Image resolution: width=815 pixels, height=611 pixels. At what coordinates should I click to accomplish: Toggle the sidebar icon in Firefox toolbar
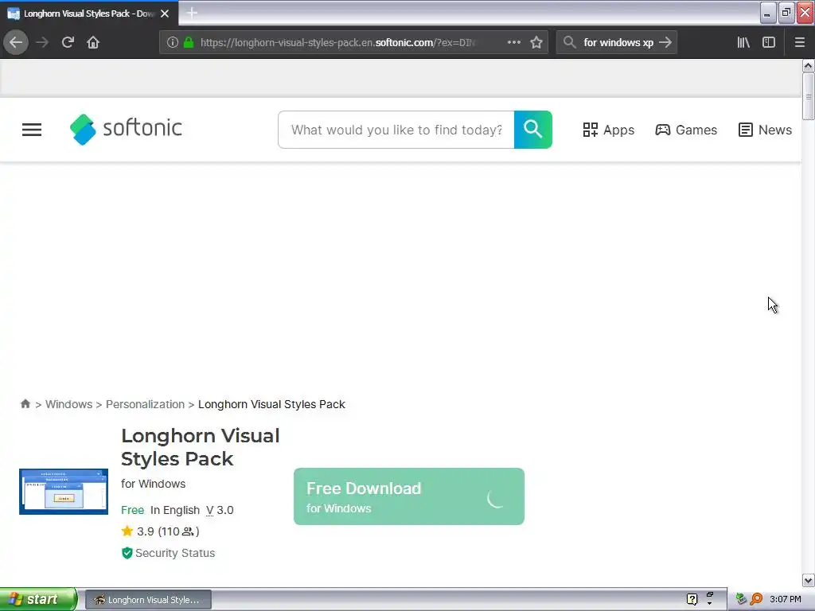pyautogui.click(x=769, y=42)
